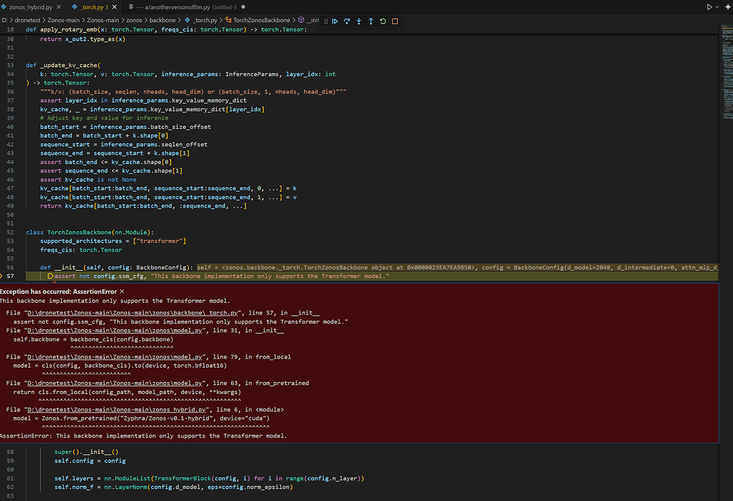Open the sparkle AI assistant icon

coord(727,7)
